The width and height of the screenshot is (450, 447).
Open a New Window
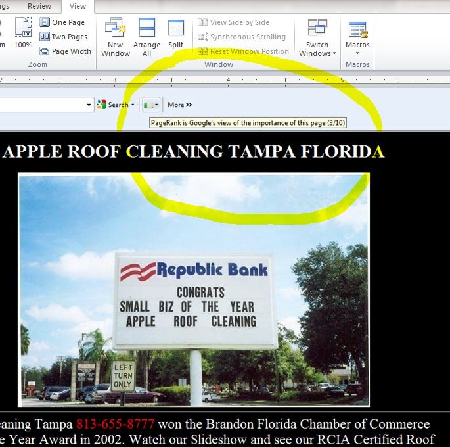point(115,36)
